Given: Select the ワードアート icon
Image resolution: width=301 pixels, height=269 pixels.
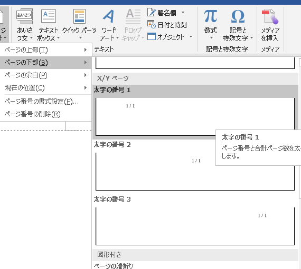Looking at the screenshot, I should click(109, 16).
